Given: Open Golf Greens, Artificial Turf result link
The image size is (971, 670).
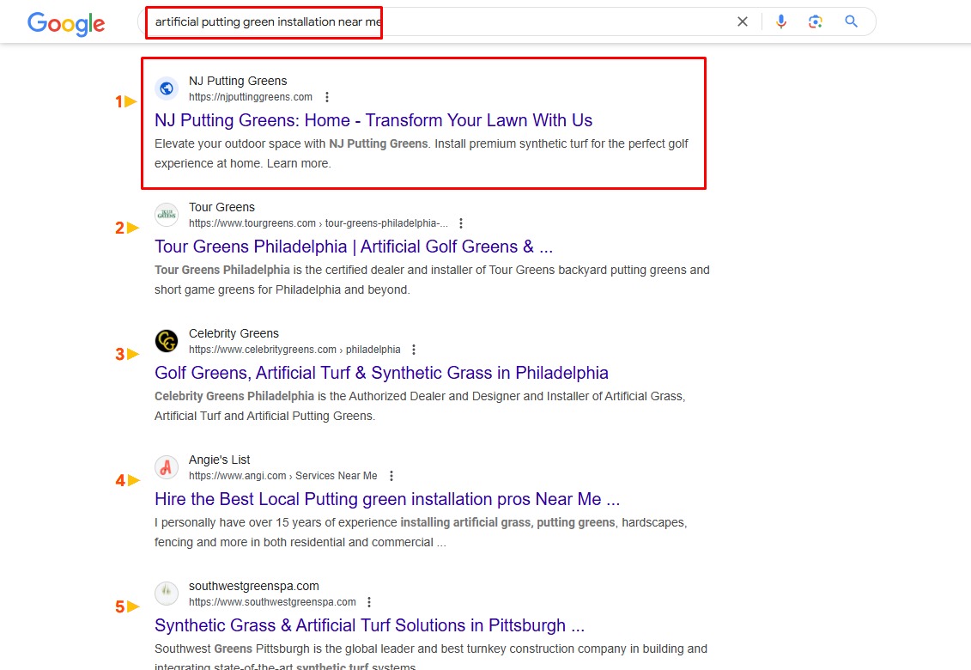Looking at the screenshot, I should [381, 373].
